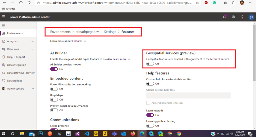
Task: Collapse the hamburger navigation menu
Action: pos(4,25)
